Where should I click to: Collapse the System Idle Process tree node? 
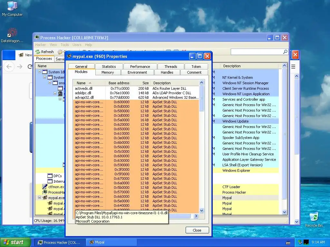39,72
